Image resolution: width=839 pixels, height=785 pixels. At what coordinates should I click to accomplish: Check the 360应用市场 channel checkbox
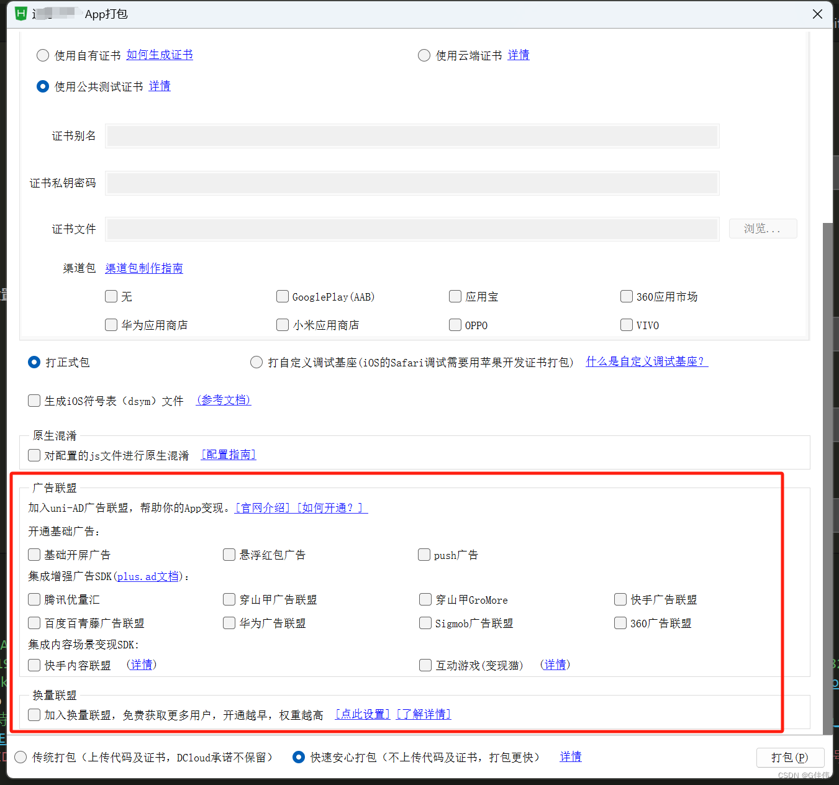tap(627, 296)
